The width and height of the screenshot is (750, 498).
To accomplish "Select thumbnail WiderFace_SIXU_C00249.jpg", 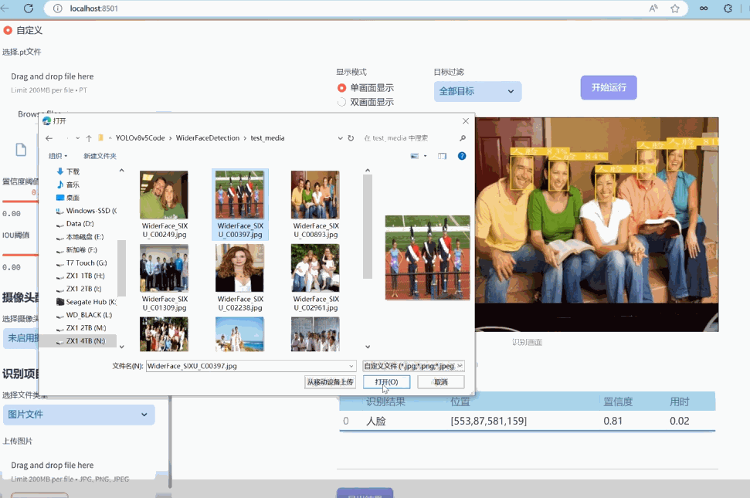I will pos(164,195).
